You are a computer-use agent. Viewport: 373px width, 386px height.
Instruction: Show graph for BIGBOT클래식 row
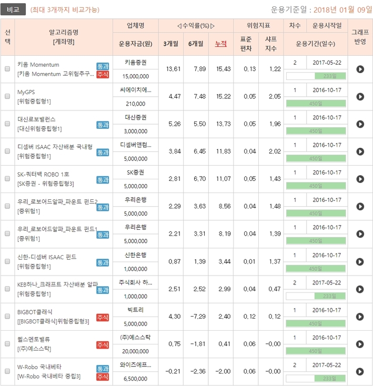pos(360,317)
